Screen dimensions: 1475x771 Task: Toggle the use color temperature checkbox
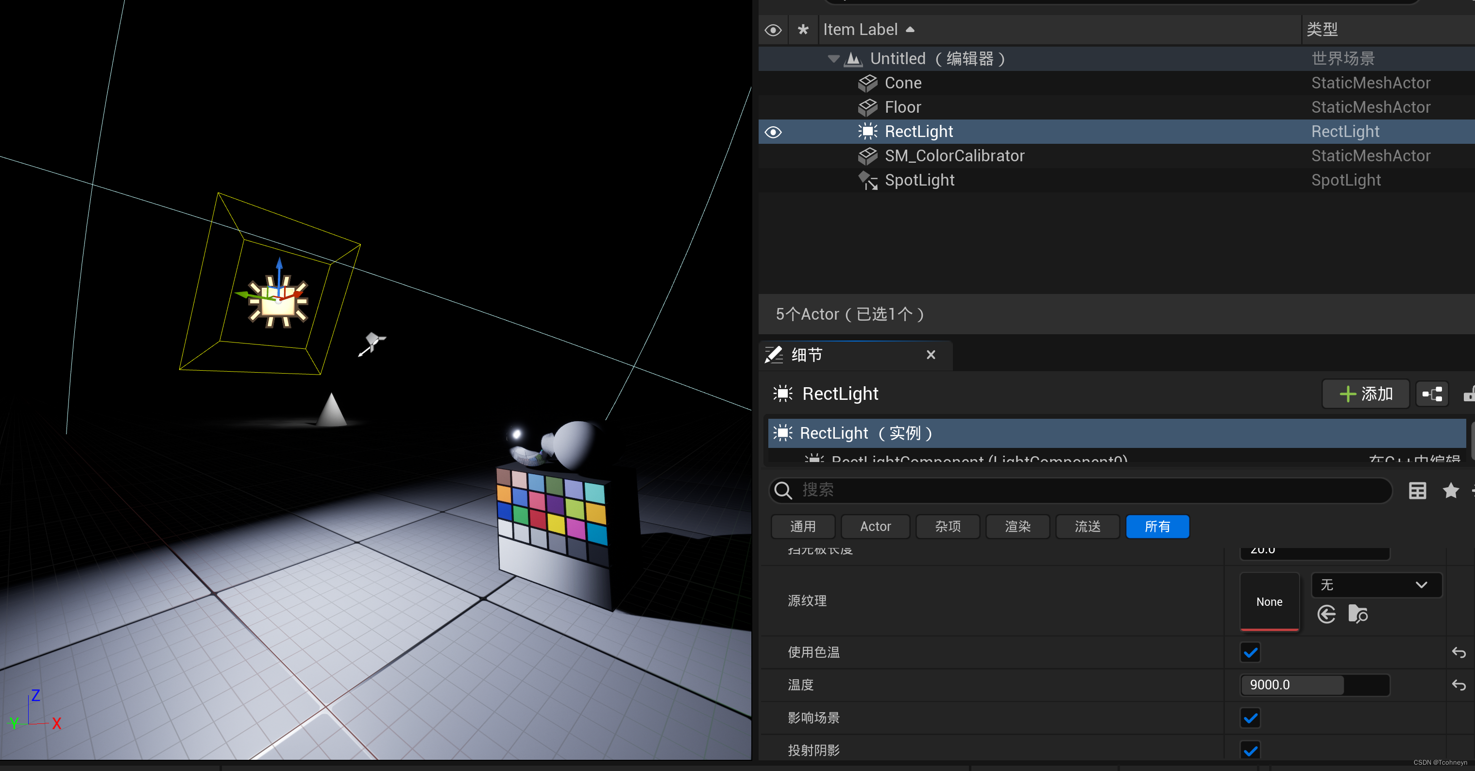point(1251,652)
